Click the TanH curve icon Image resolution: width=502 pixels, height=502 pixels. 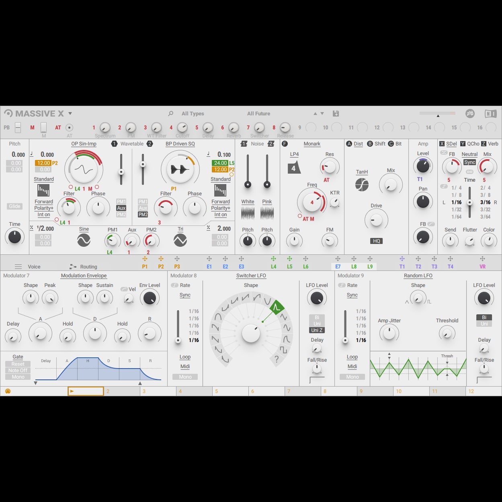point(362,185)
